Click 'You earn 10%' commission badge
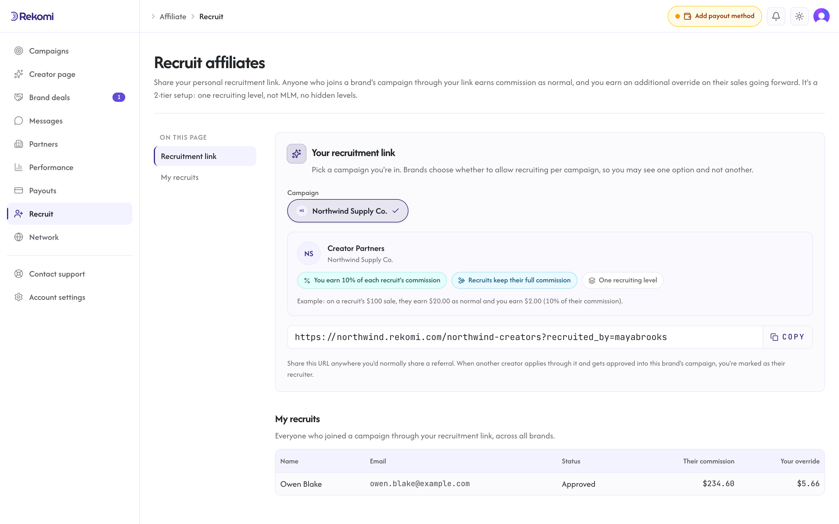The height and width of the screenshot is (524, 839). (372, 280)
